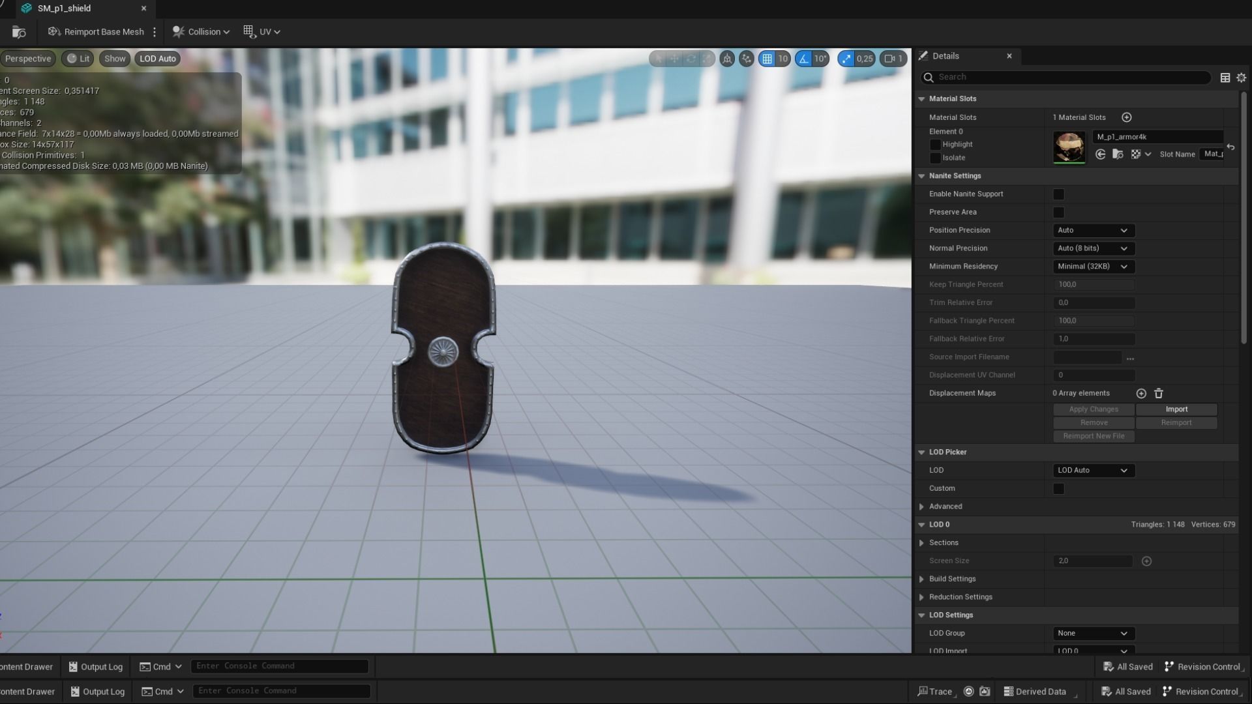
Task: Open the UV menu
Action: coord(261,31)
